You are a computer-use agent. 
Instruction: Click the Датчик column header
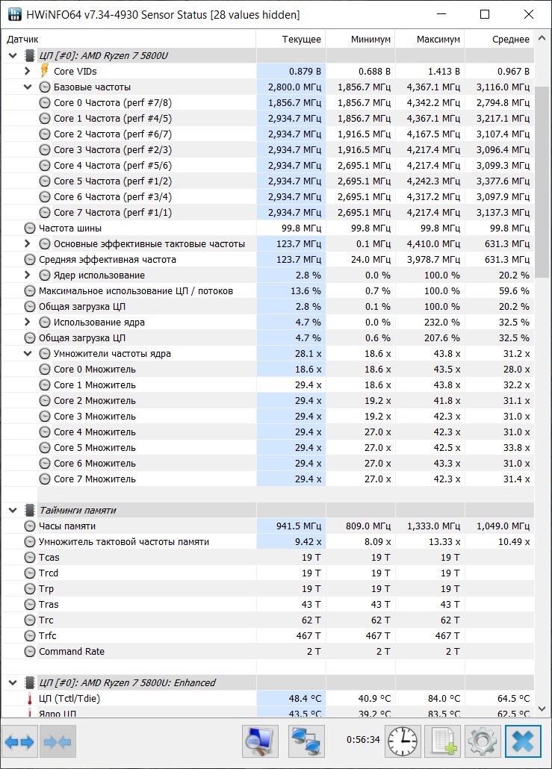(x=128, y=40)
